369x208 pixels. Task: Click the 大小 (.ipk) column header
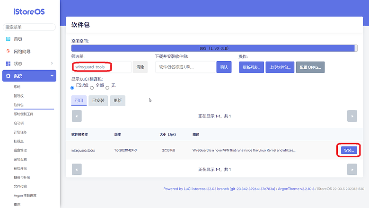coord(167,135)
